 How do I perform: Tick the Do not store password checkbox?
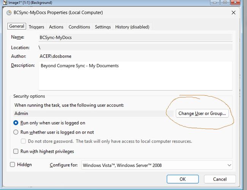(x=24, y=141)
